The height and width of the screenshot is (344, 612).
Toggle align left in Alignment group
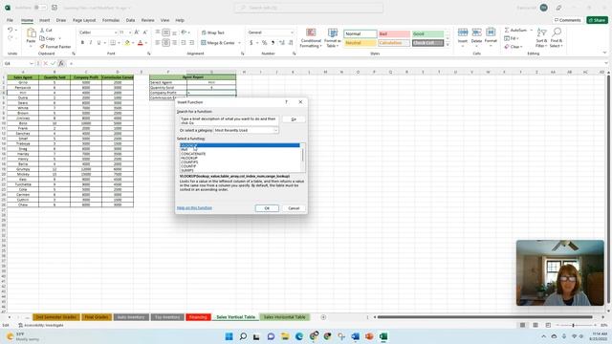pyautogui.click(x=158, y=42)
